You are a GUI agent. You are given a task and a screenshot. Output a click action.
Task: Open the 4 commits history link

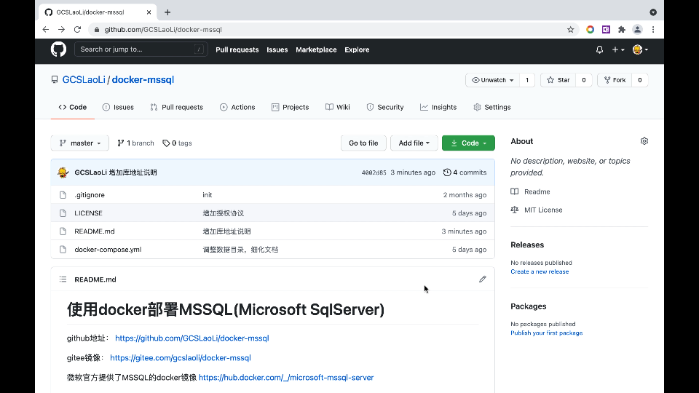(x=465, y=172)
